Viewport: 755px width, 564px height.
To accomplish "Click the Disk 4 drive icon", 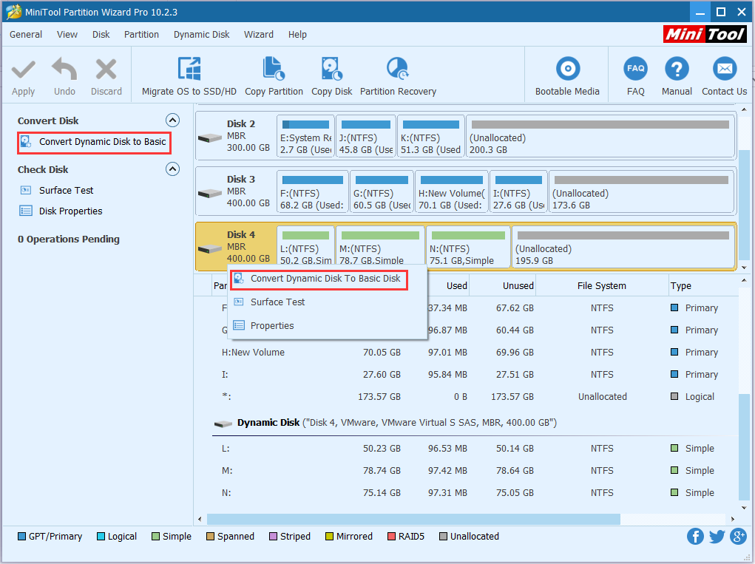I will pyautogui.click(x=210, y=249).
